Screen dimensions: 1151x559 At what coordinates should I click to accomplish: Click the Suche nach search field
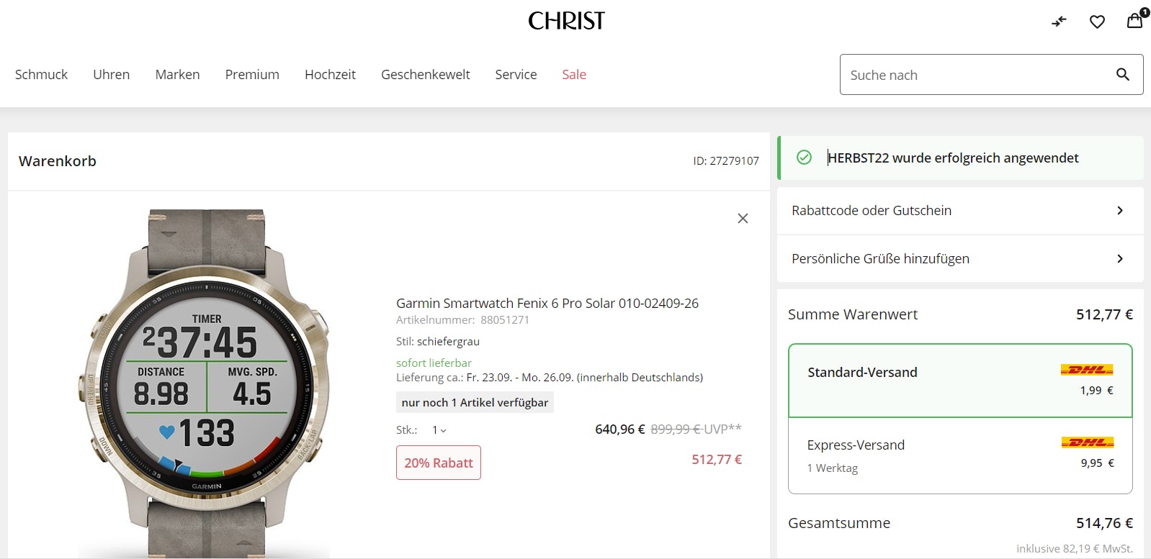pos(972,75)
